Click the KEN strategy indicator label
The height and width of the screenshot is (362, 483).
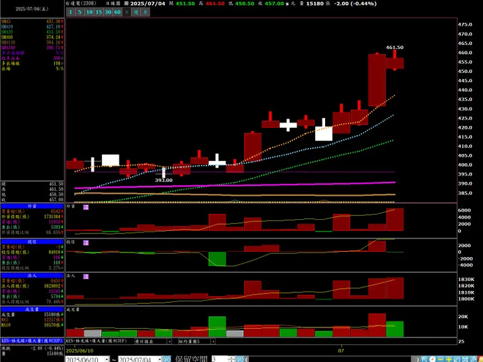coord(97,341)
